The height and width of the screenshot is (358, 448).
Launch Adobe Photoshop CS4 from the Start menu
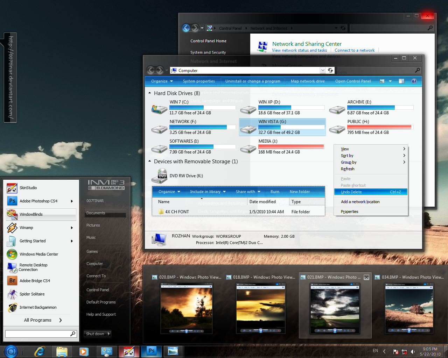click(41, 201)
